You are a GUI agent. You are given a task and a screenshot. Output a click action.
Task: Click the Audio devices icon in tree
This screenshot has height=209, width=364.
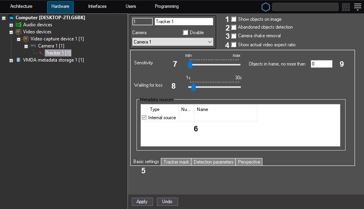click(19, 25)
